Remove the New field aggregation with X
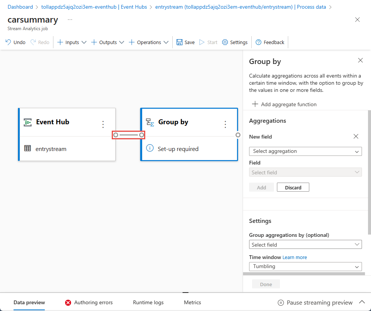 [x=356, y=136]
